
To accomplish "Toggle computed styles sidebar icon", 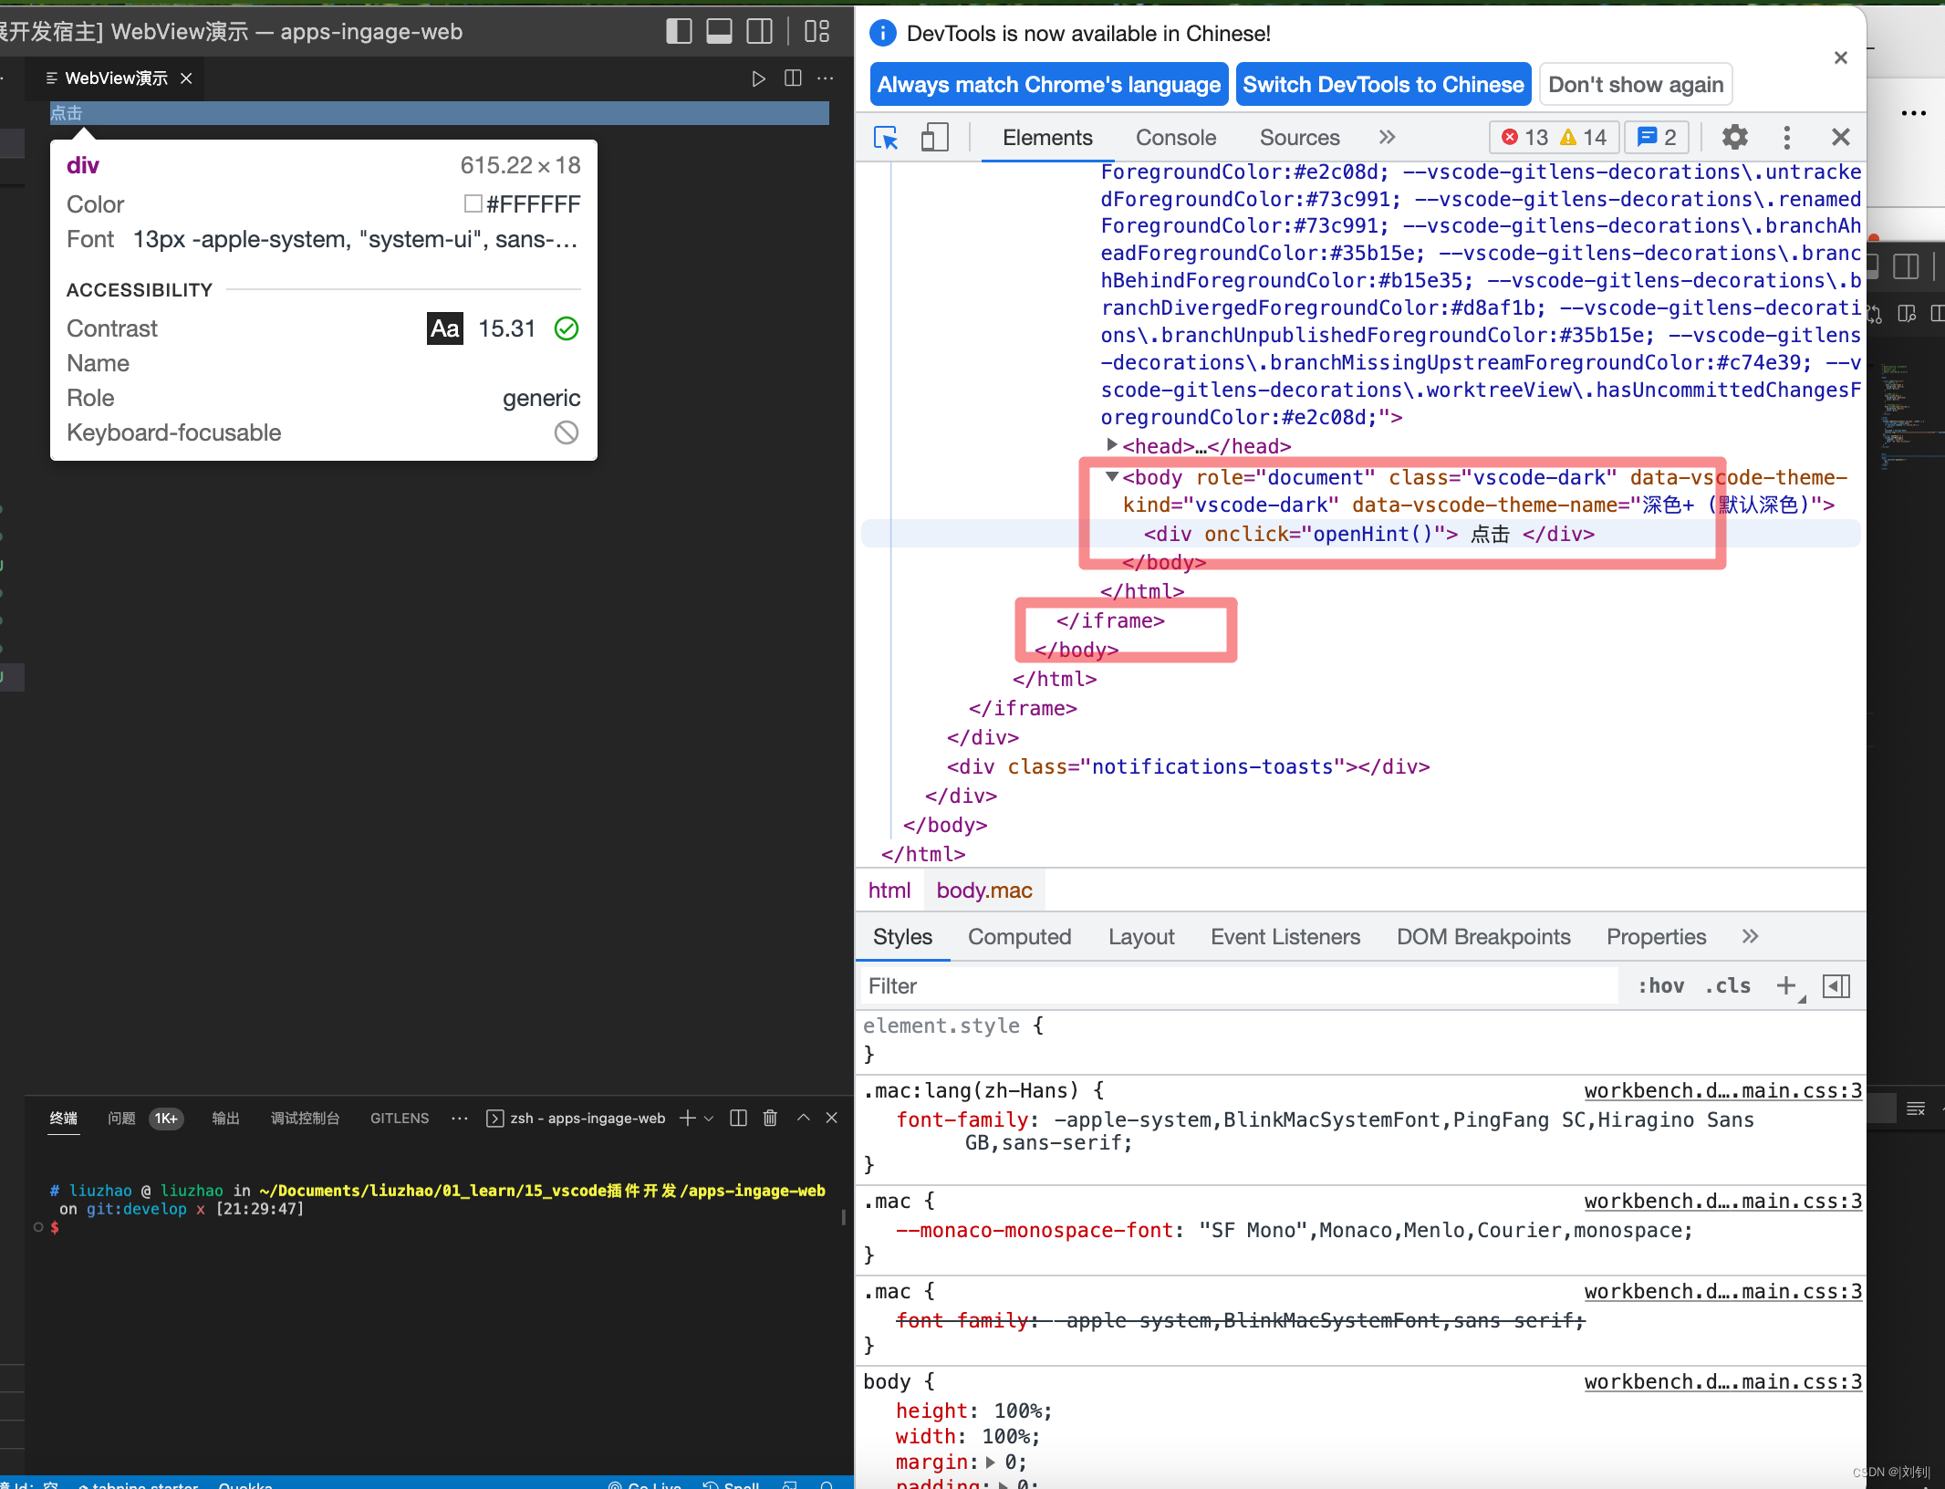I will (x=1836, y=985).
